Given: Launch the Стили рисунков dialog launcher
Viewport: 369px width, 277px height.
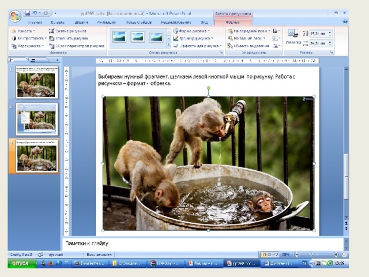Looking at the screenshot, I should (221, 53).
